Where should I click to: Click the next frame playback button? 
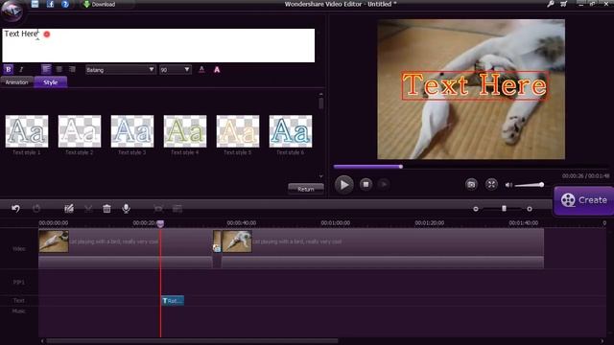(384, 184)
